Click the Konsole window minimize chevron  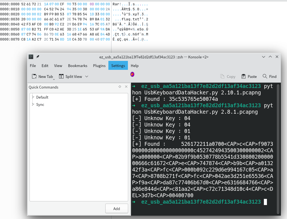point(264,57)
